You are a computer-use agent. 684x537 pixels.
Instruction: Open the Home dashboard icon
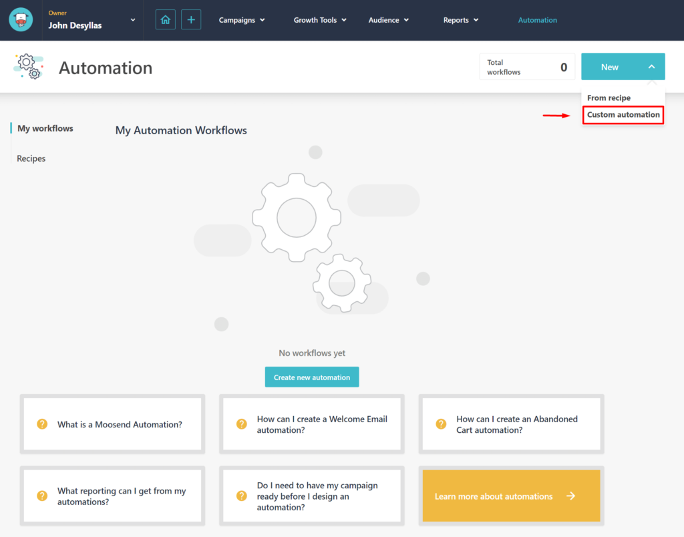(165, 19)
